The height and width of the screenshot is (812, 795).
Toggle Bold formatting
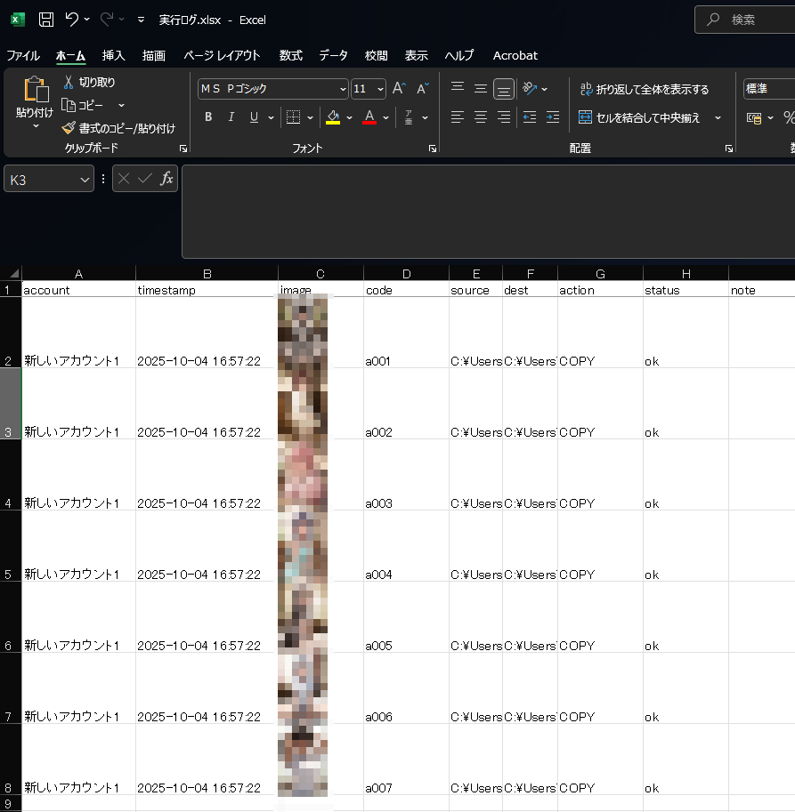208,117
